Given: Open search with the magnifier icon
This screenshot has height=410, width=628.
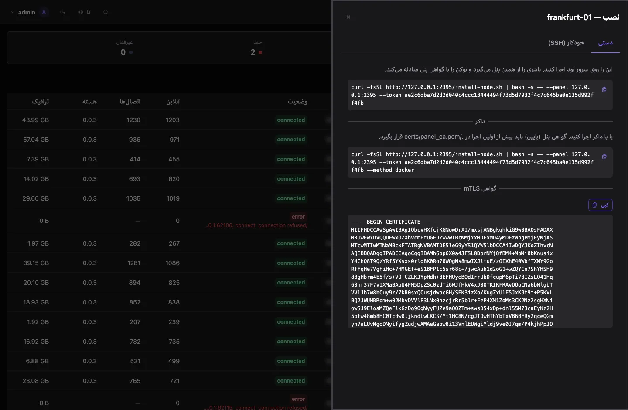Looking at the screenshot, I should 106,12.
